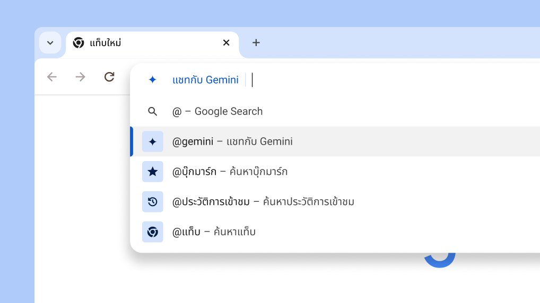The height and width of the screenshot is (303, 540).
Task: Click the Chrome icon beside @แท็บ
Action: tap(153, 232)
